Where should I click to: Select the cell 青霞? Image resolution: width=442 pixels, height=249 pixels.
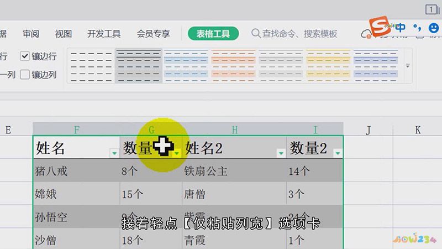[x=234, y=239]
